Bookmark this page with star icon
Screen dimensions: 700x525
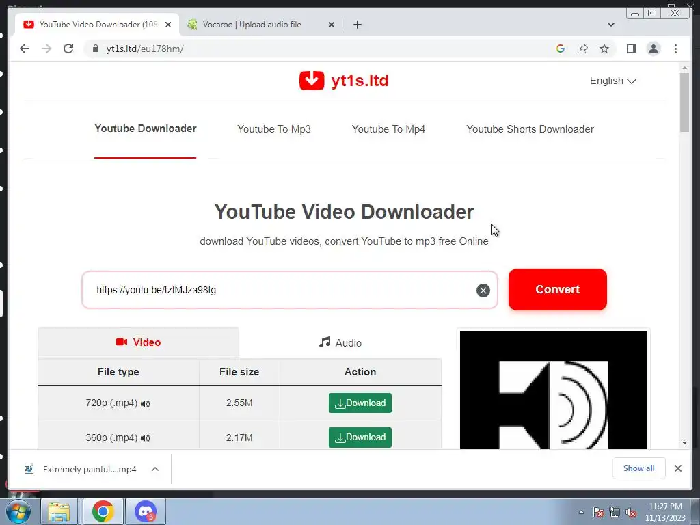click(604, 49)
